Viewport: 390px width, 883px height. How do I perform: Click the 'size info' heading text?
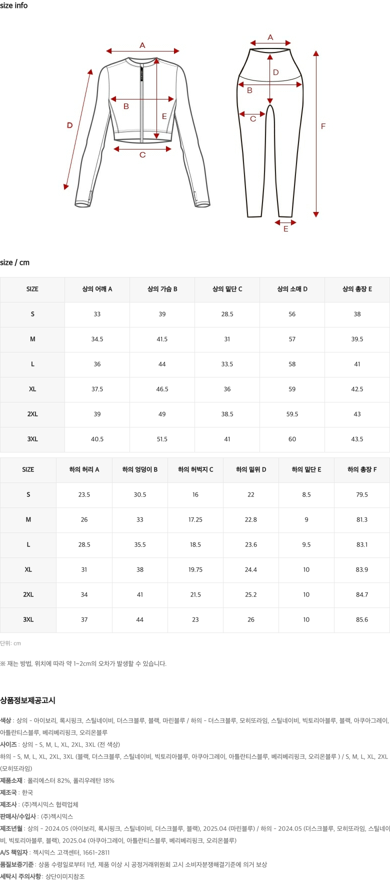[x=14, y=5]
